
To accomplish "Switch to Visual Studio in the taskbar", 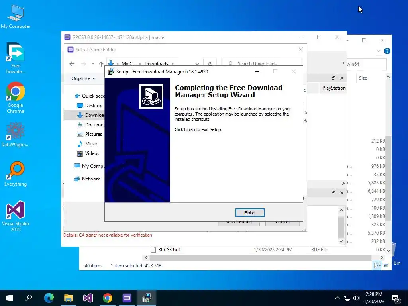I will click(88, 298).
